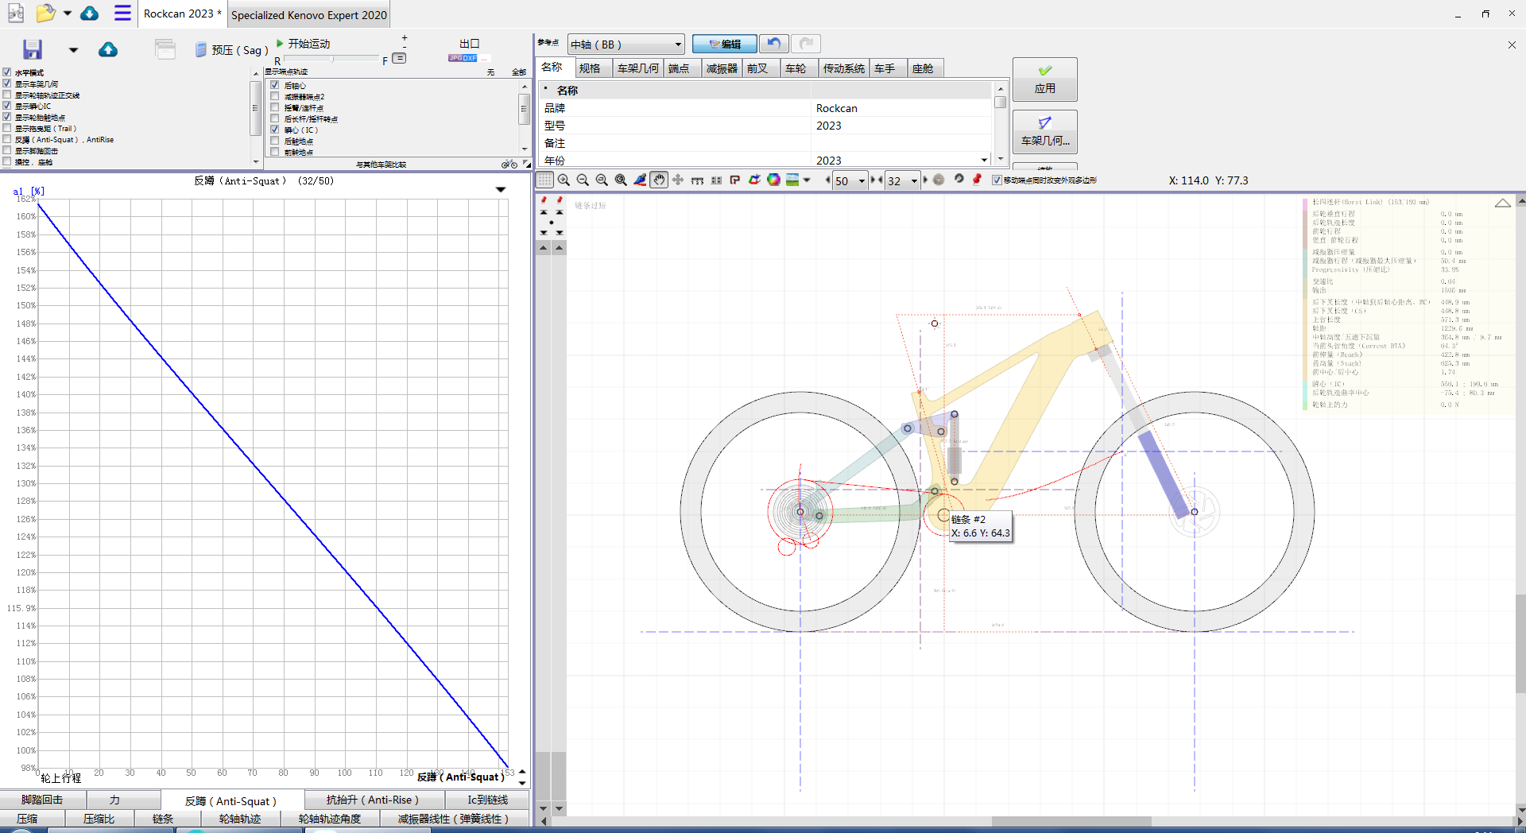Select the hand pan tool
Viewport: 1526px width, 833px height.
click(659, 180)
